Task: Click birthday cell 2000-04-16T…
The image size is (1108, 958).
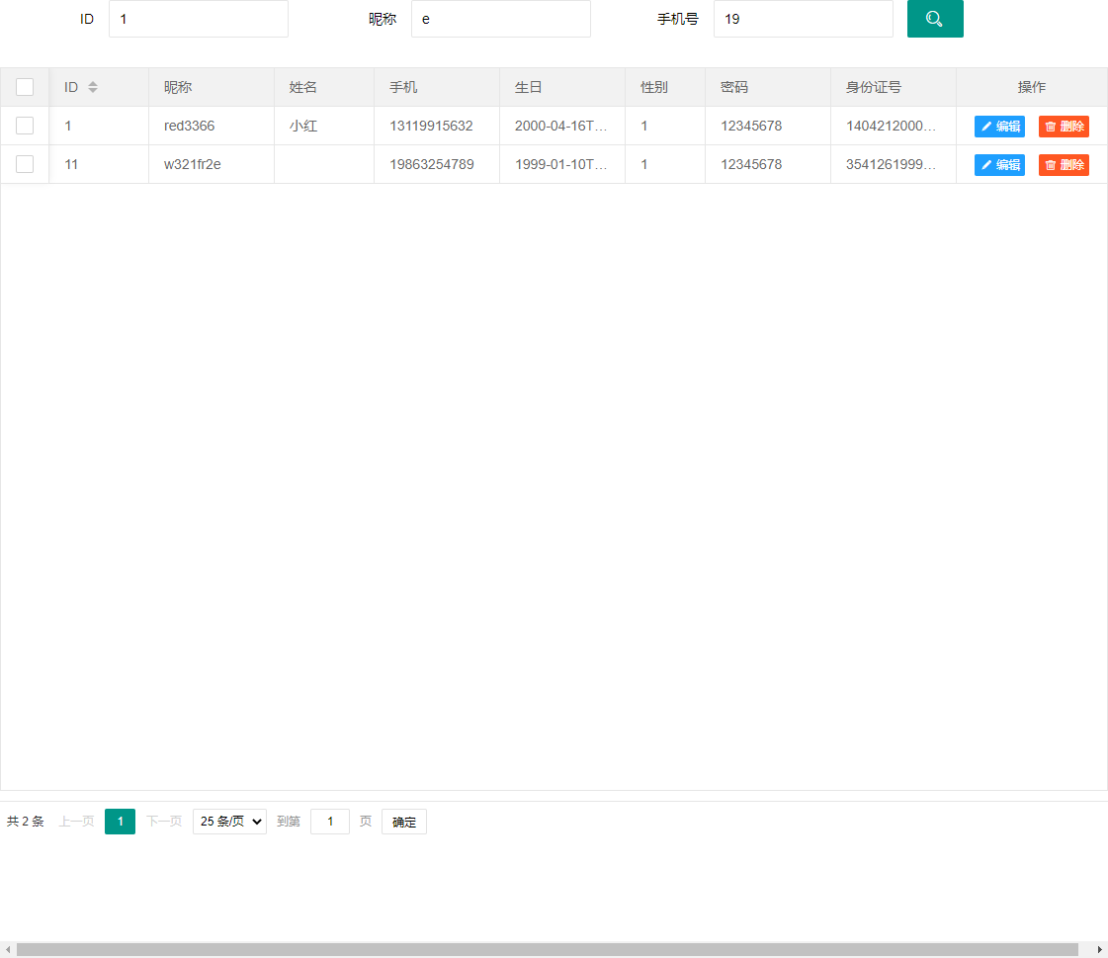Action: (561, 126)
